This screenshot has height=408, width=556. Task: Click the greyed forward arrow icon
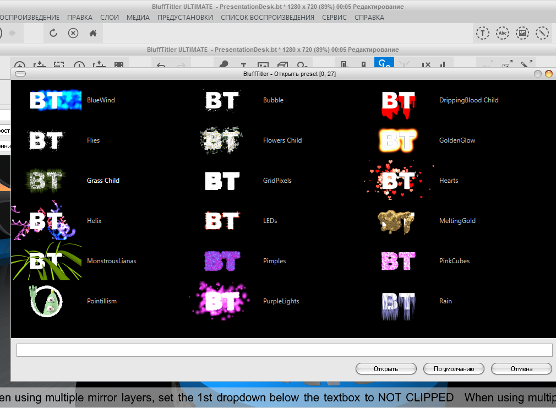13,33
